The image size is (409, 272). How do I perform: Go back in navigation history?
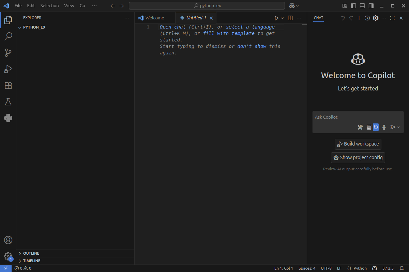pyautogui.click(x=113, y=6)
